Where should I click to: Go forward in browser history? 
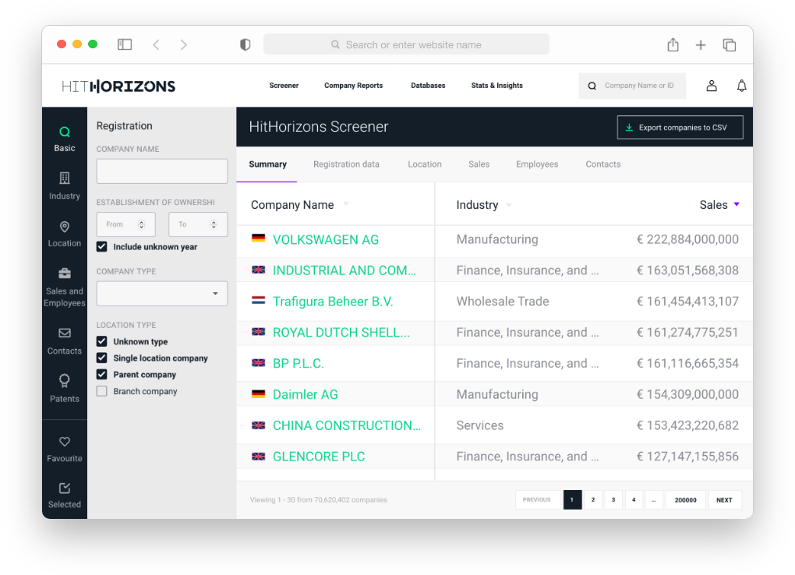point(183,44)
